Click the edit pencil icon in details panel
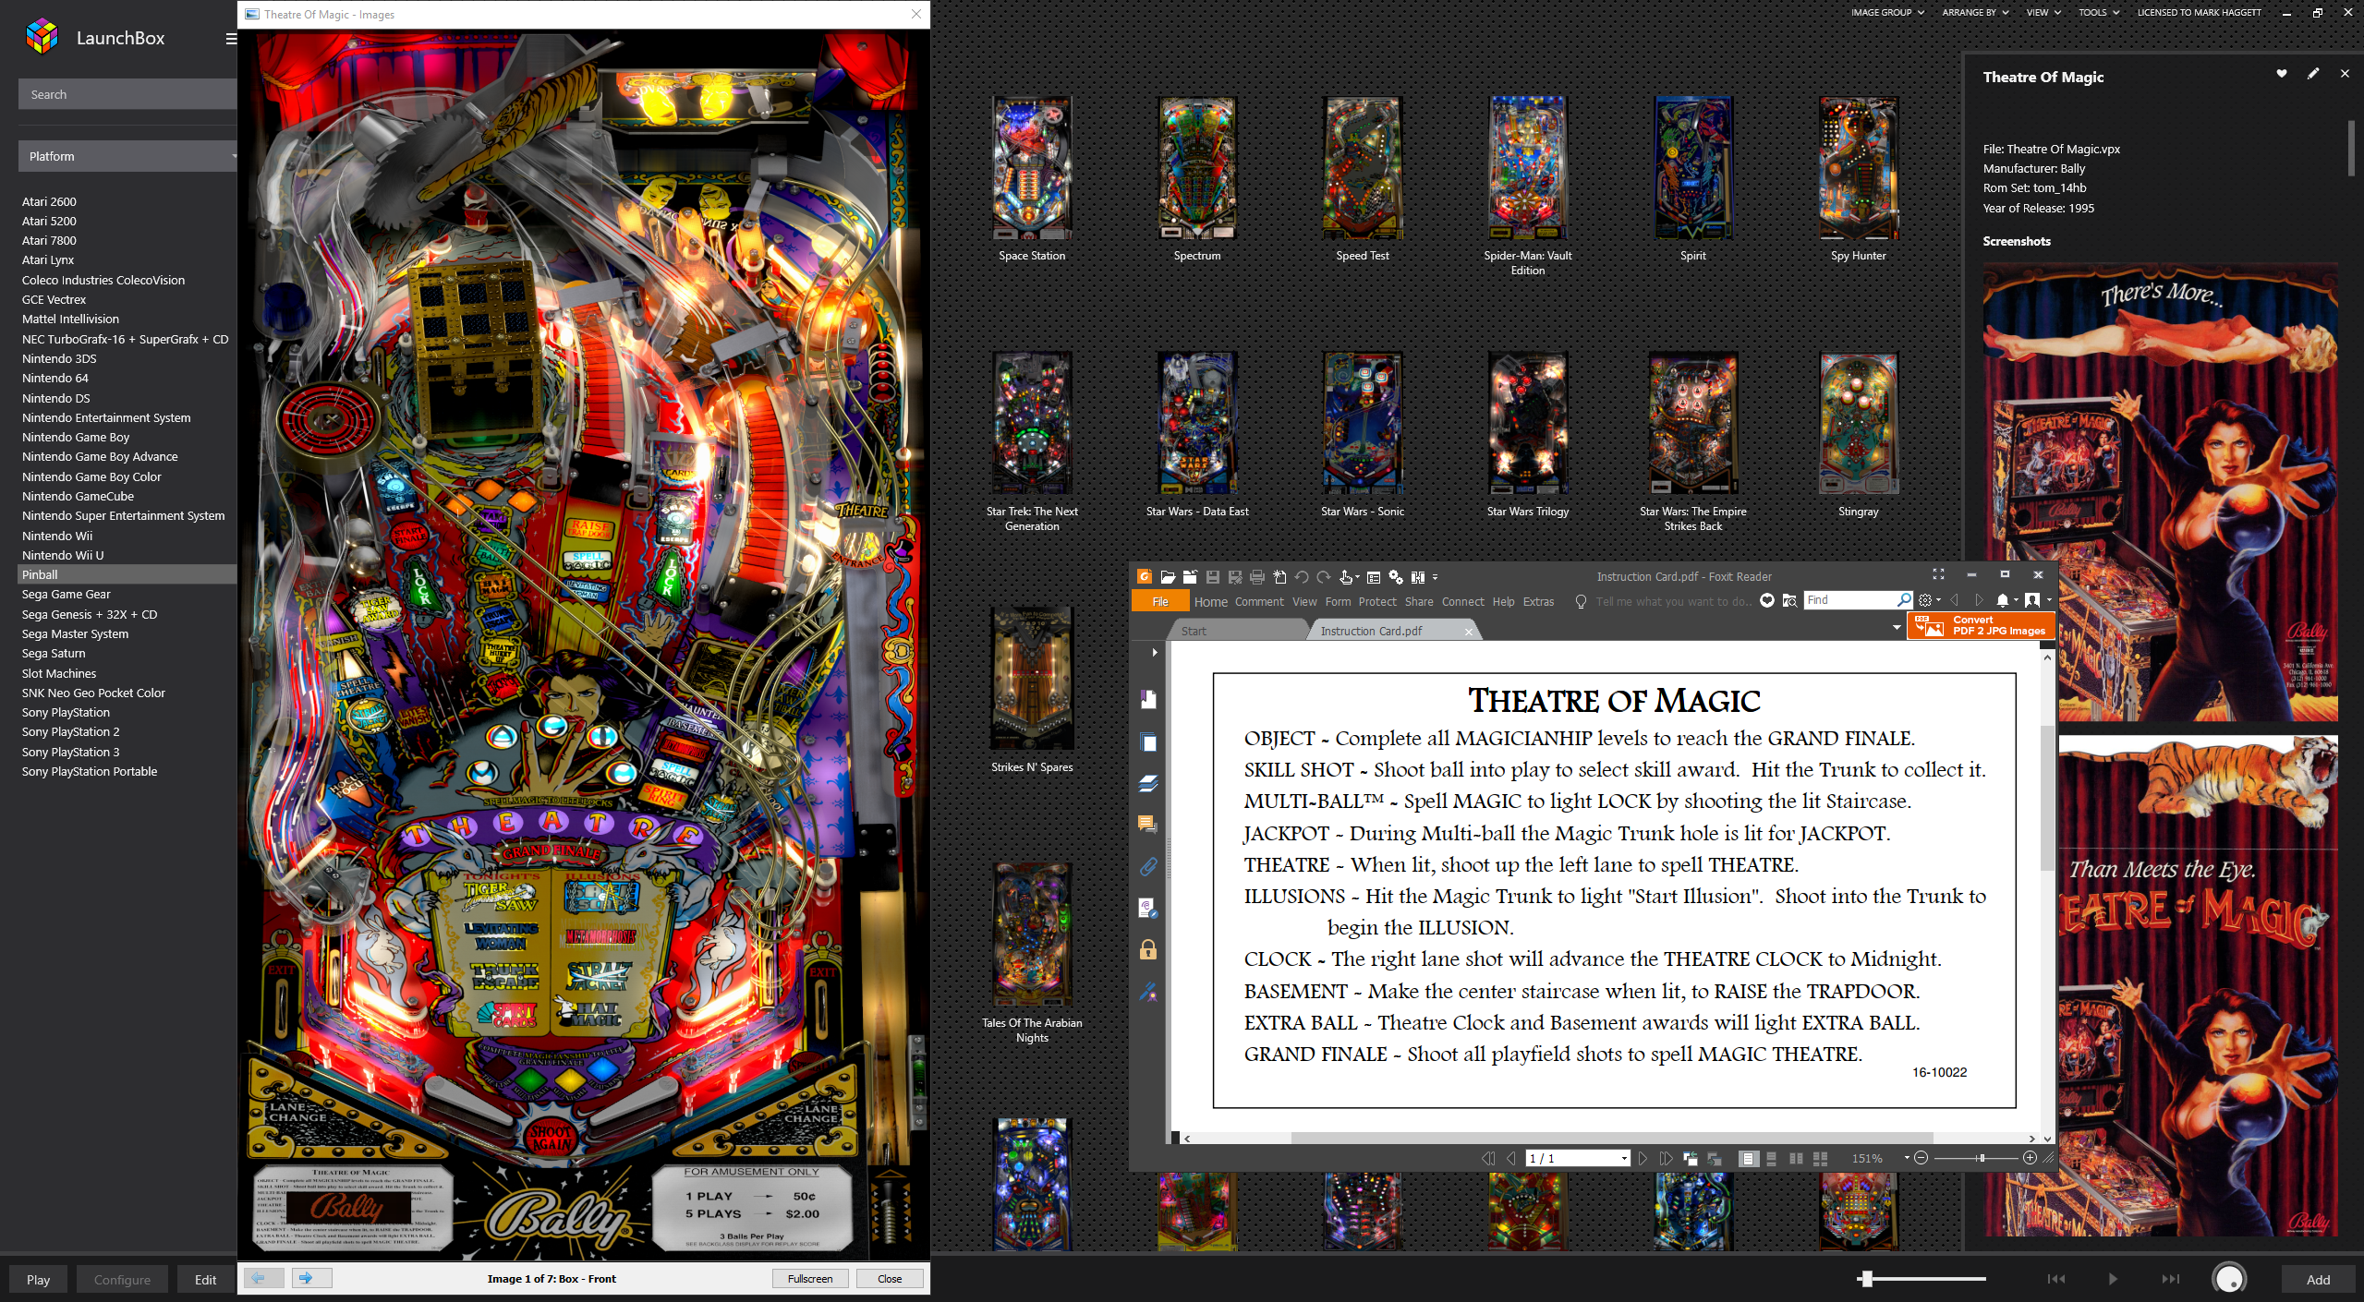Screen dimensions: 2364x1302 [2313, 74]
